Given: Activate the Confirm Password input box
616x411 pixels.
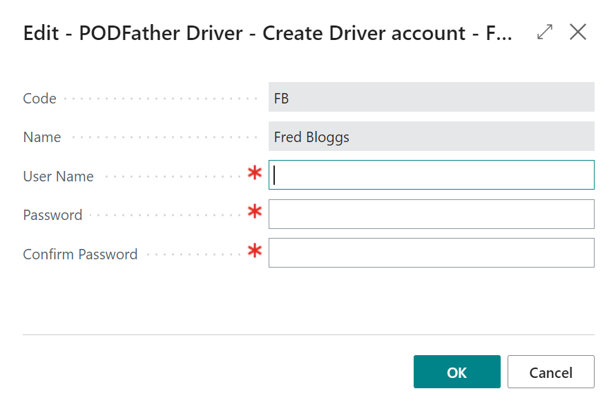Looking at the screenshot, I should coord(432,253).
